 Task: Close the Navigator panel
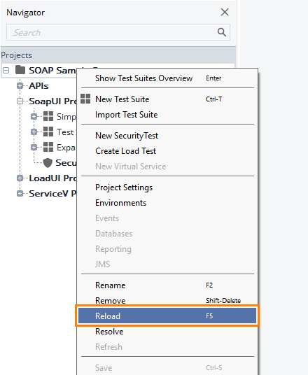coord(225,12)
